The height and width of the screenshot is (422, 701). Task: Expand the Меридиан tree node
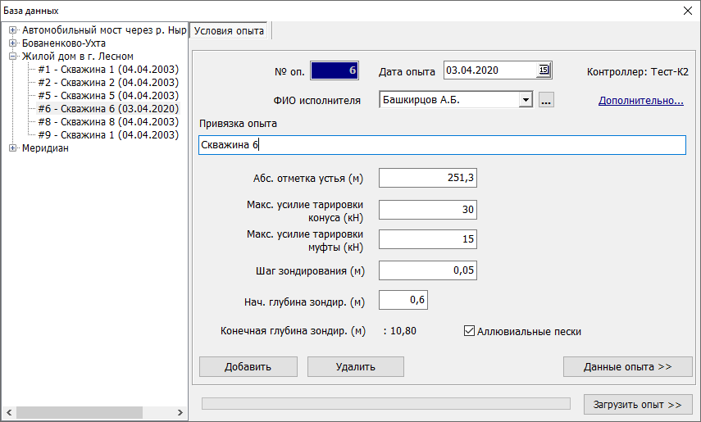click(x=13, y=148)
